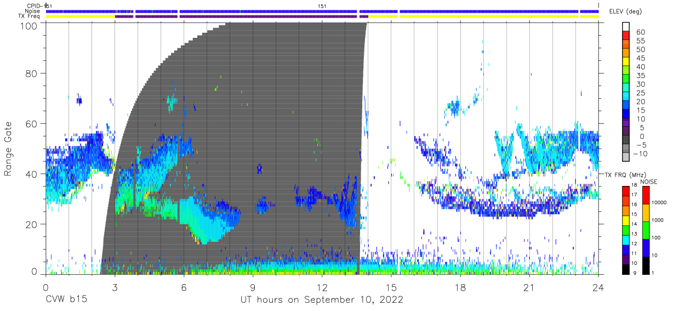Click the 'CVW b15' radar beam label
The height and width of the screenshot is (311, 673).
point(66,300)
